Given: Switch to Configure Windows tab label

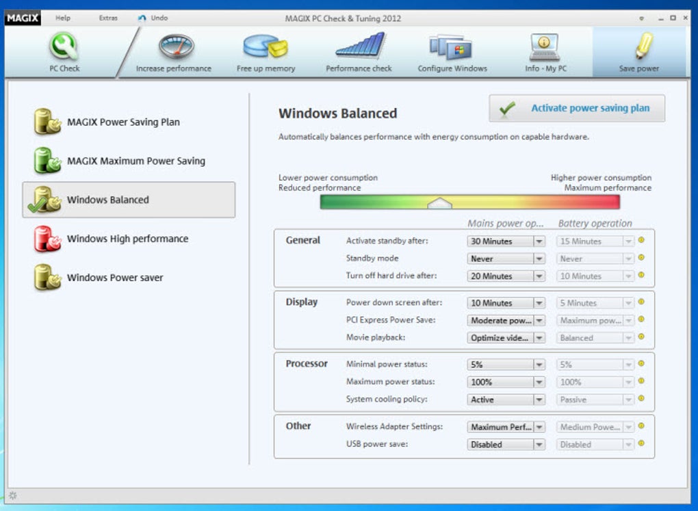Looking at the screenshot, I should [x=452, y=68].
